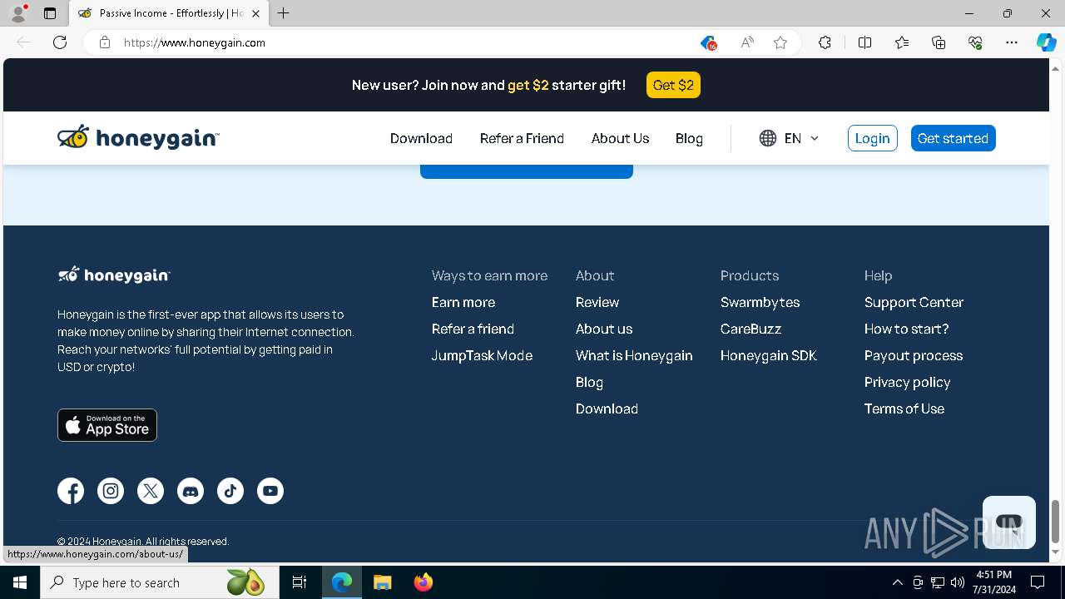Open the Swarmbytes product link
Image resolution: width=1065 pixels, height=599 pixels.
760,302
